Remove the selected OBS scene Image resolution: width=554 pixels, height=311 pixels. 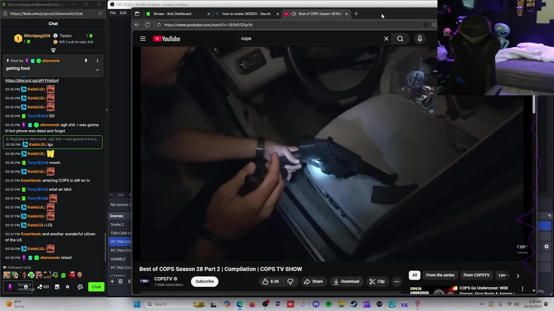coord(120,281)
